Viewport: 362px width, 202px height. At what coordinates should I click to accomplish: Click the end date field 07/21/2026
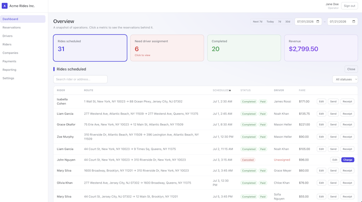tap(342, 21)
